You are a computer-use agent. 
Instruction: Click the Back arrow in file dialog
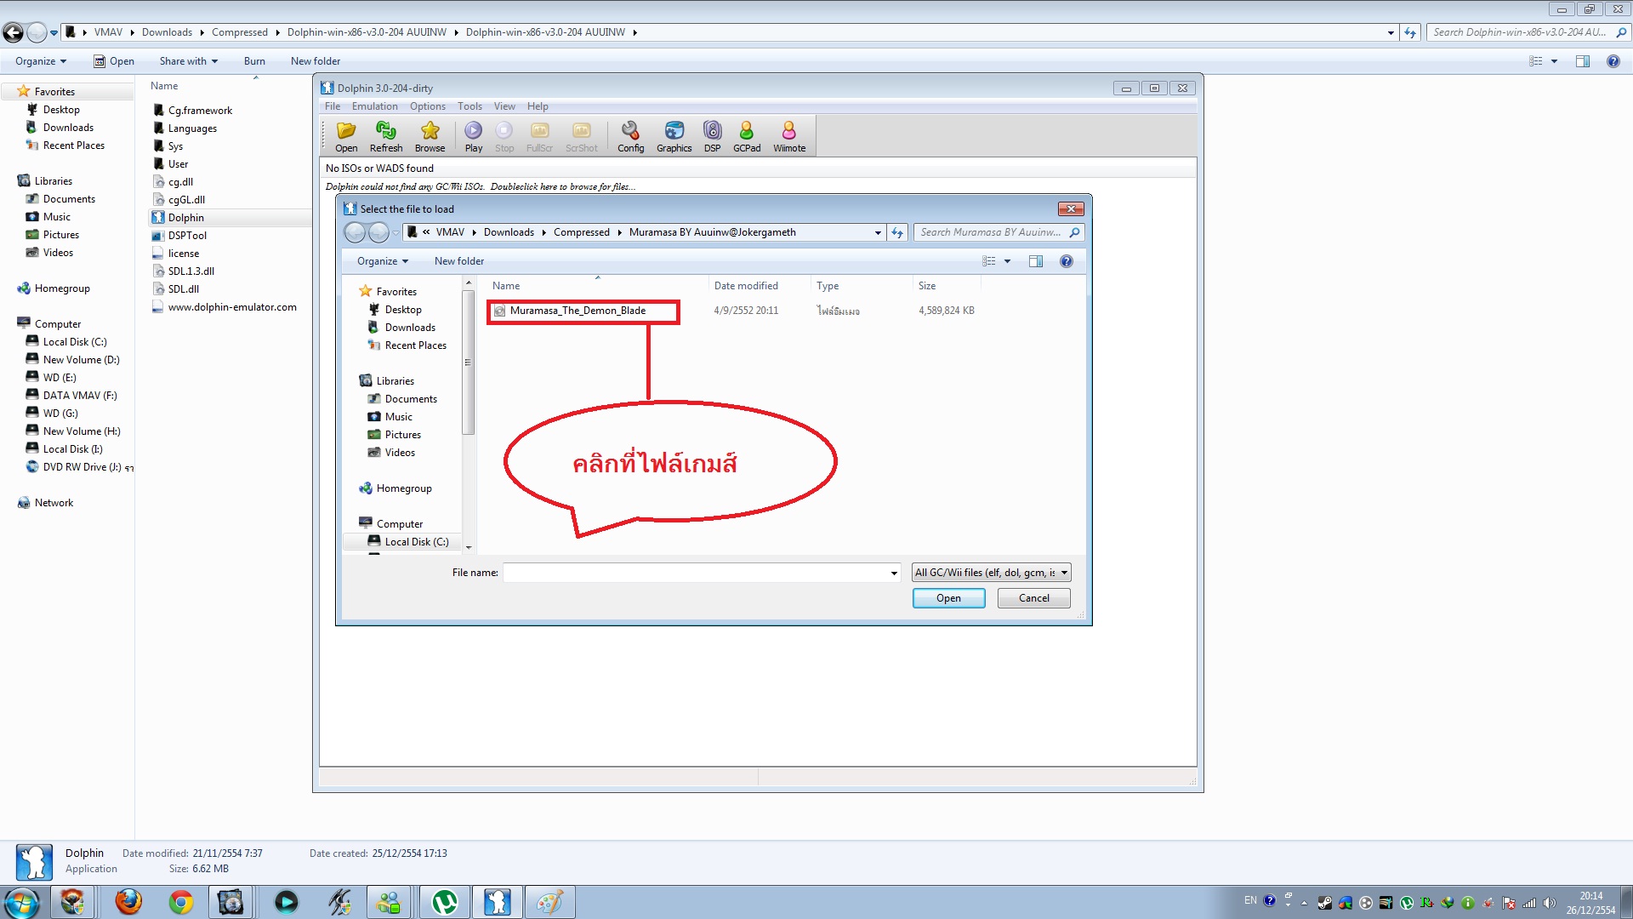coord(355,232)
